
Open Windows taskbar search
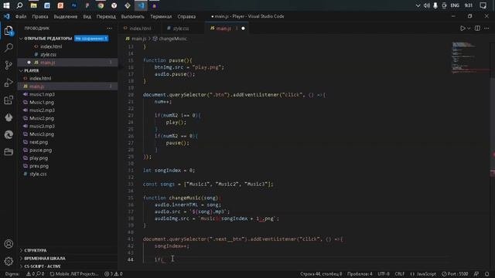19,5
